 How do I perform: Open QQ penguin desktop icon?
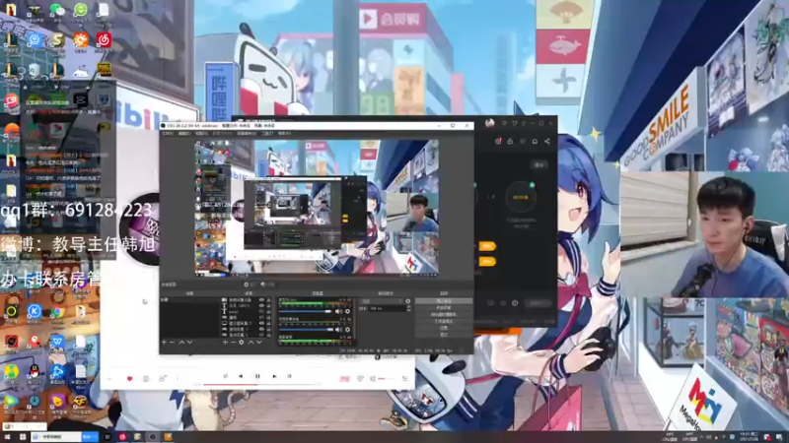[35, 371]
